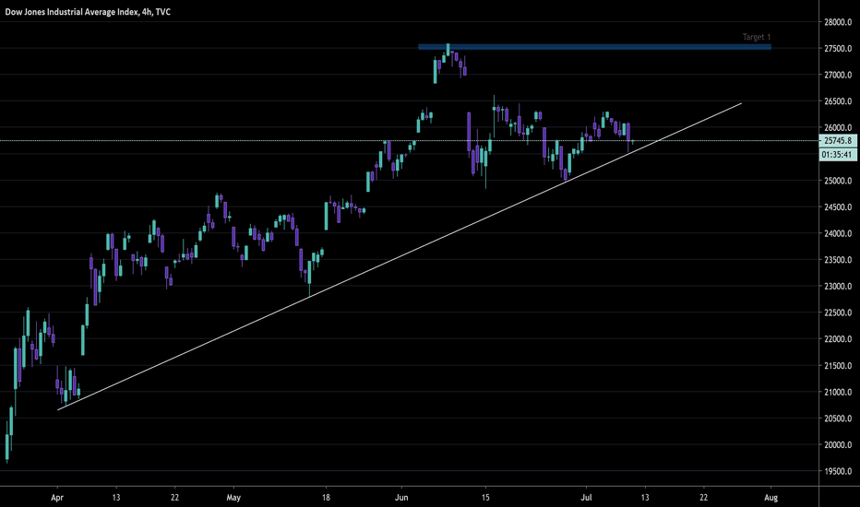Click the 21000.0 price axis label
The height and width of the screenshot is (507, 860).
[x=838, y=392]
